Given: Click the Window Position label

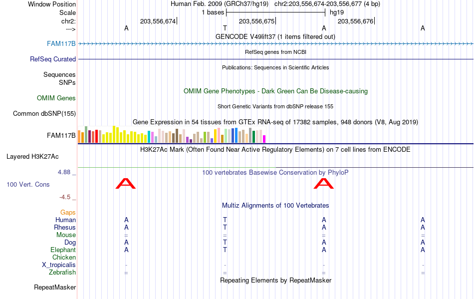Looking at the screenshot, I should point(52,4).
